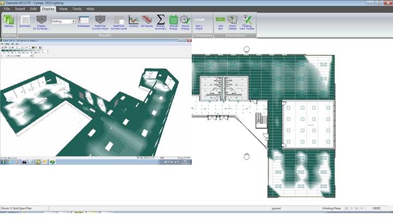Open Energy Summary sigma icon
393x221 pixels.
(x=161, y=22)
